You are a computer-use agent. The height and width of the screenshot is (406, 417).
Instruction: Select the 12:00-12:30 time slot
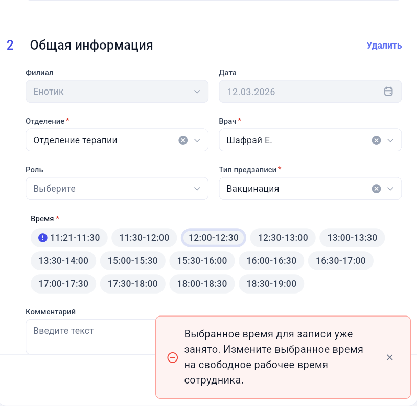(x=214, y=238)
